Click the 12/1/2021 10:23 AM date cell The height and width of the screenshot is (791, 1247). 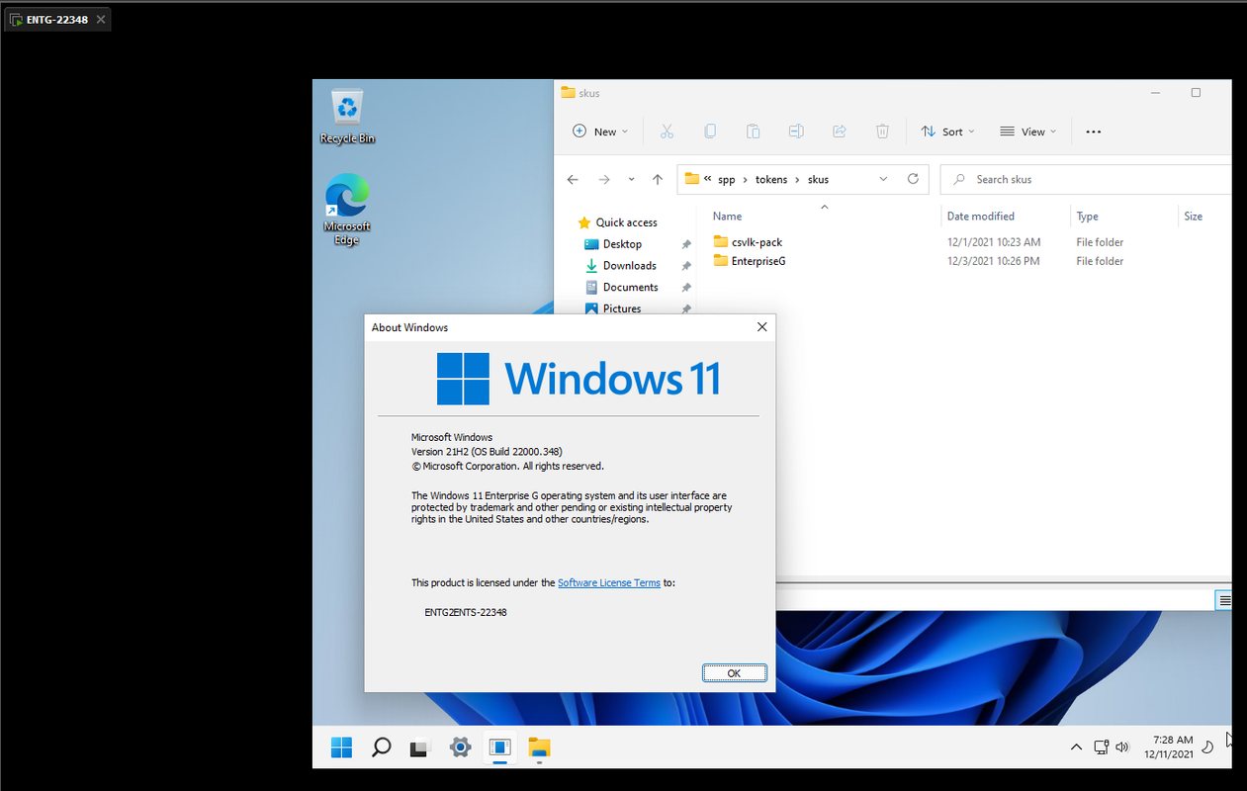[993, 242]
